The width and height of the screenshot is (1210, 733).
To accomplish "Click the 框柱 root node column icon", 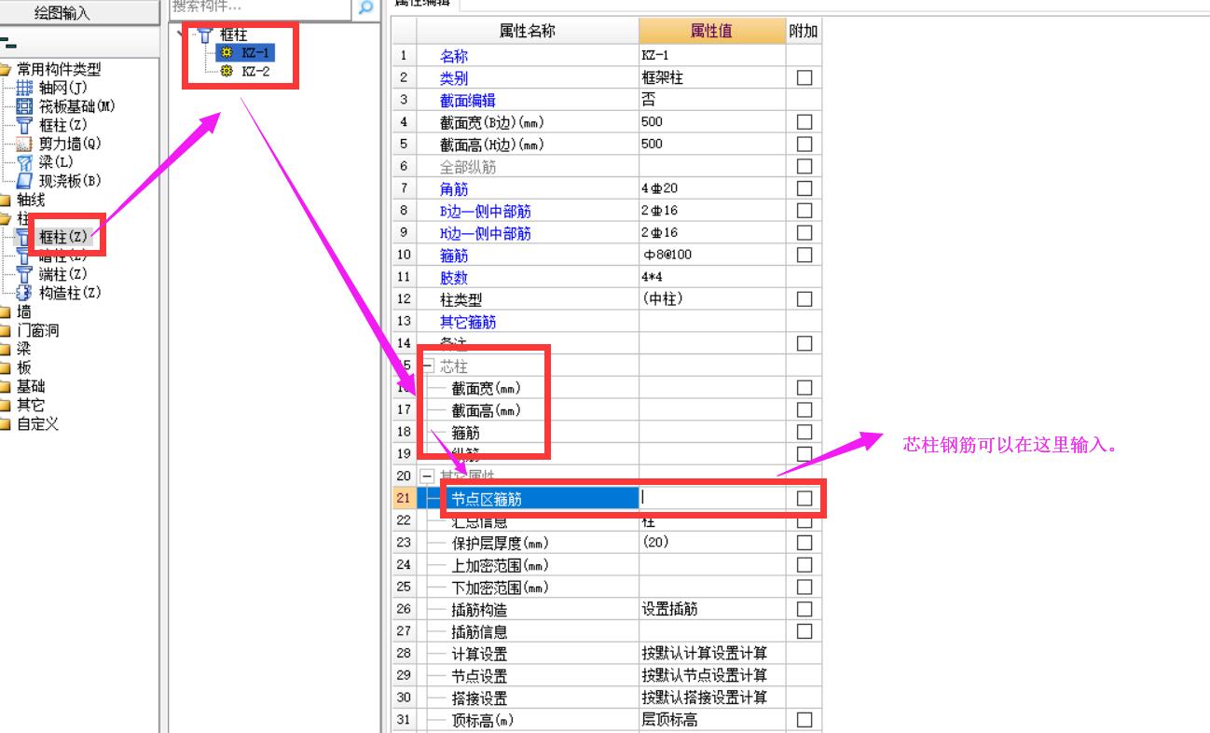I will coord(205,35).
